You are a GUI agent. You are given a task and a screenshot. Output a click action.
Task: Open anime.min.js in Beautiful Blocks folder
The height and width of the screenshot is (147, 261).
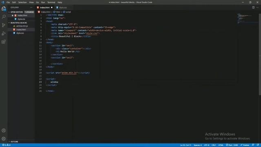(x=22, y=26)
